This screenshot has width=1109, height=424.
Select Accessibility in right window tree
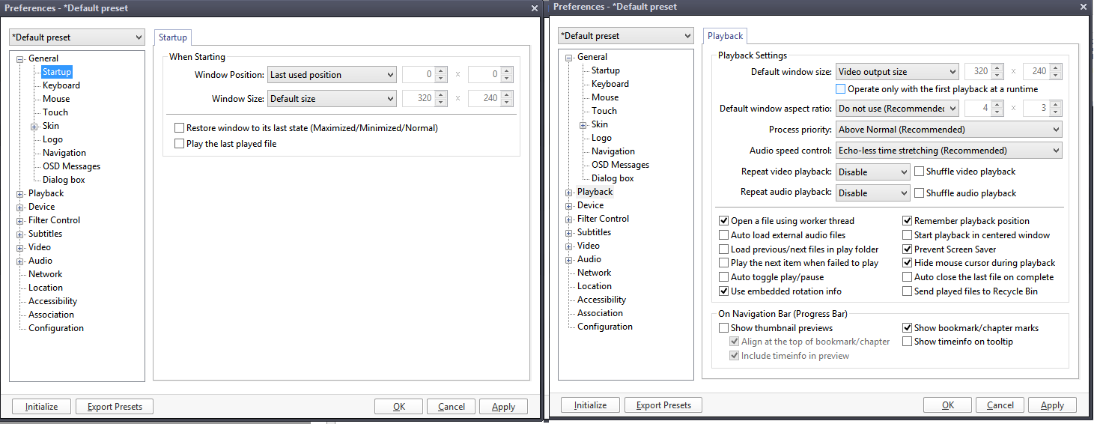(x=601, y=300)
